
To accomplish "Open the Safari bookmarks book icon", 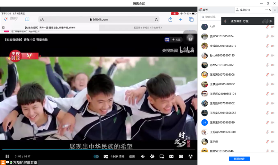I will point(27,20).
